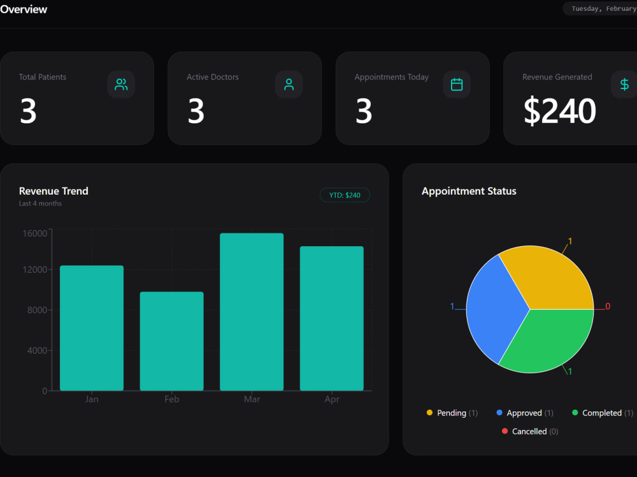Toggle the Approved legend entry

(524, 413)
